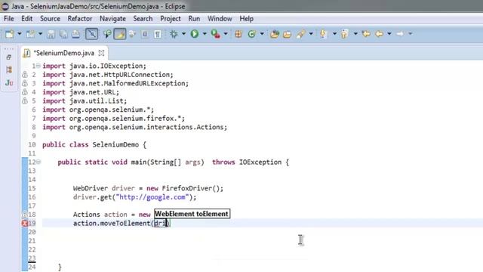Open the Next Annotation dropdown arrow

tap(334, 34)
